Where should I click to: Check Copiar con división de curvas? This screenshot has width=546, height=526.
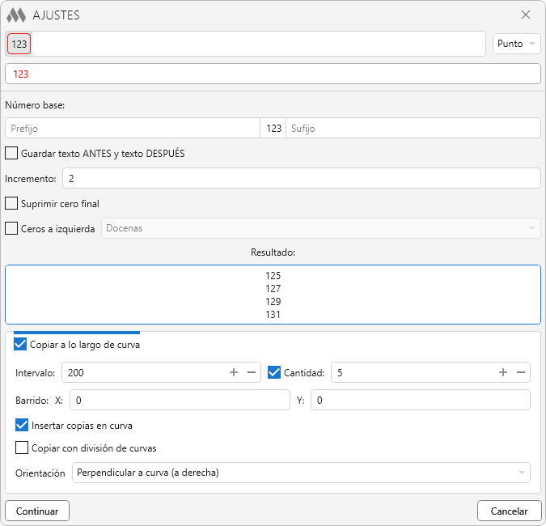(22, 448)
